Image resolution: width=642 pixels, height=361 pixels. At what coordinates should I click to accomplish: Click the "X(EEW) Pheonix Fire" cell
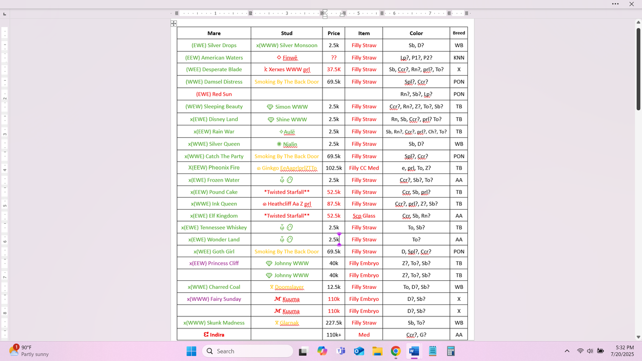point(214,167)
